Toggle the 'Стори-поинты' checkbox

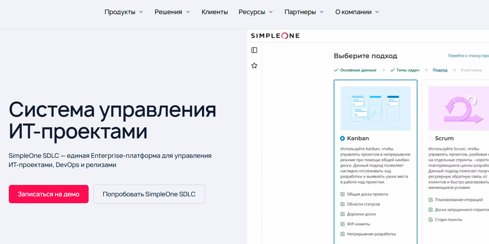tap(431, 220)
